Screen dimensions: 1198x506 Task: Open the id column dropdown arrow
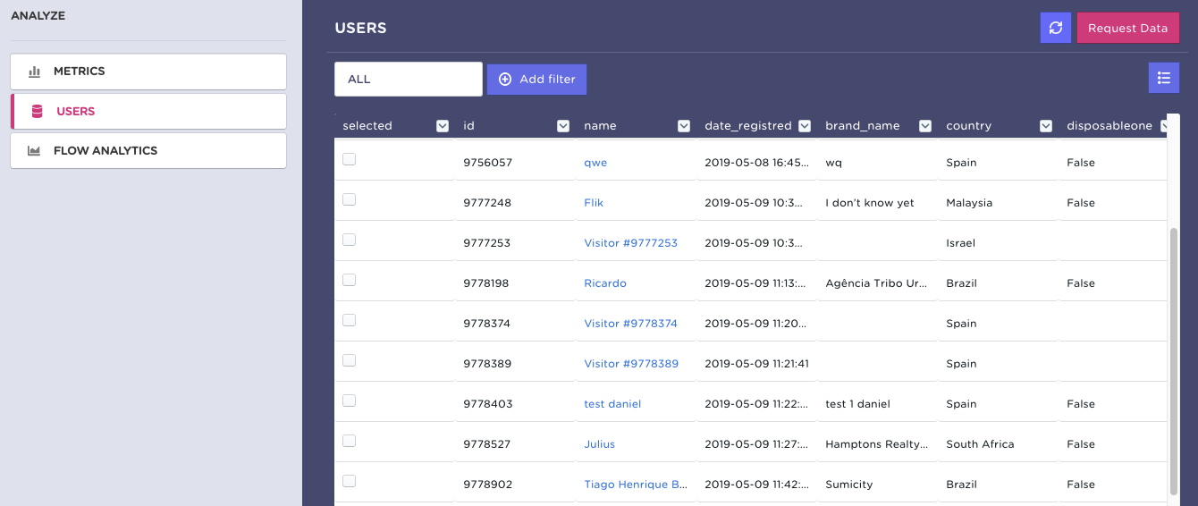563,126
